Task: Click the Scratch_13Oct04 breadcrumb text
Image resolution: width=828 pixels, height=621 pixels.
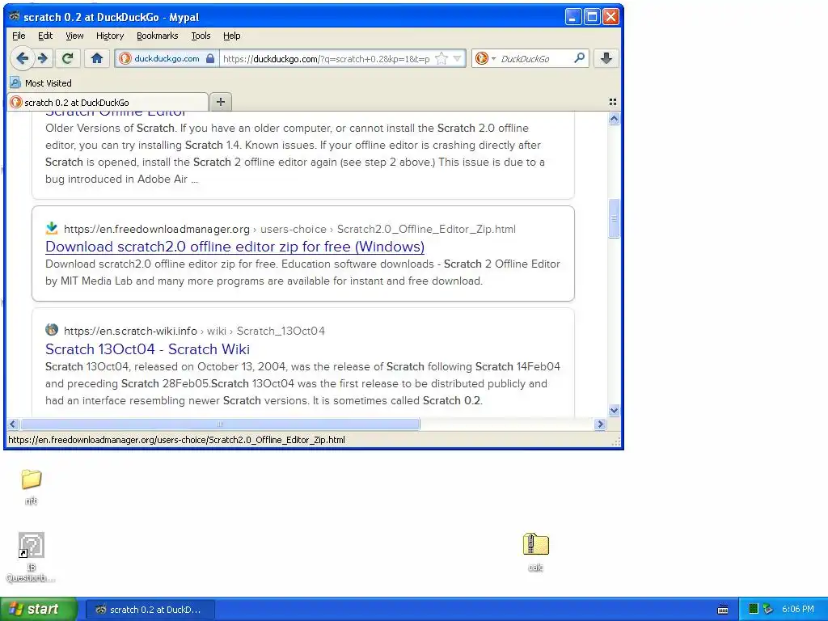Action: pyautogui.click(x=281, y=331)
